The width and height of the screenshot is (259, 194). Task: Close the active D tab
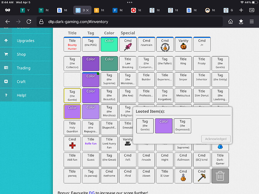coord(87,10)
